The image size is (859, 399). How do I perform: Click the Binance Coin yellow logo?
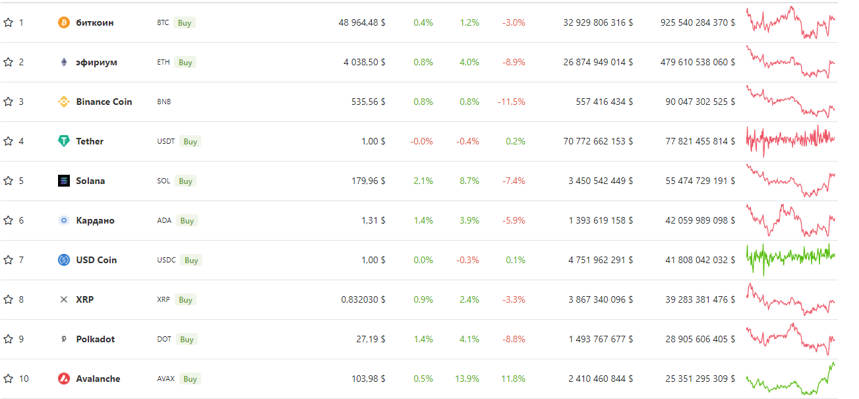64,102
